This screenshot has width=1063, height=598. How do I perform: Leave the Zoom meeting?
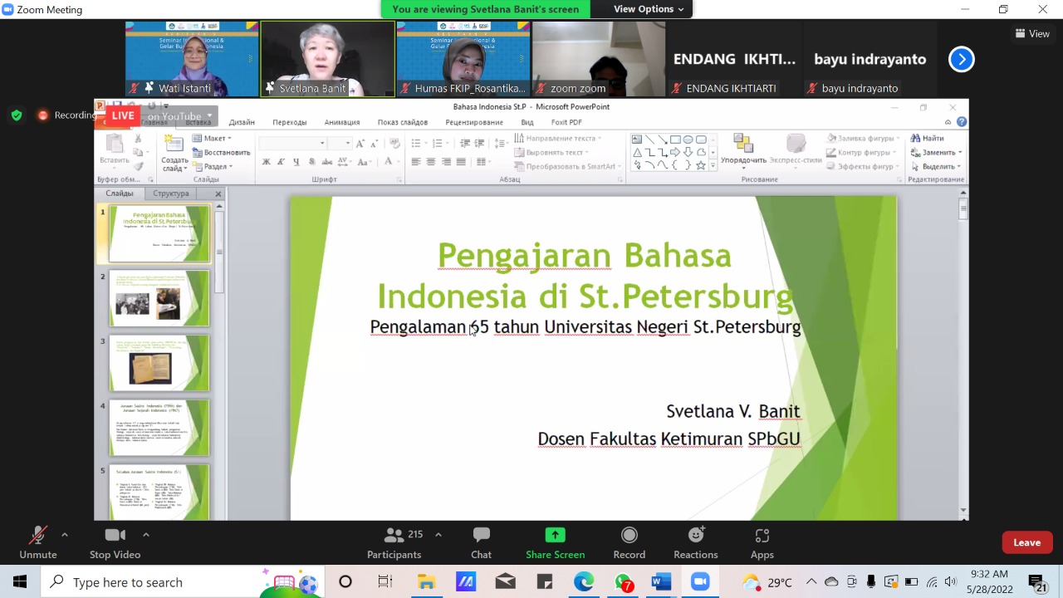pyautogui.click(x=1026, y=542)
